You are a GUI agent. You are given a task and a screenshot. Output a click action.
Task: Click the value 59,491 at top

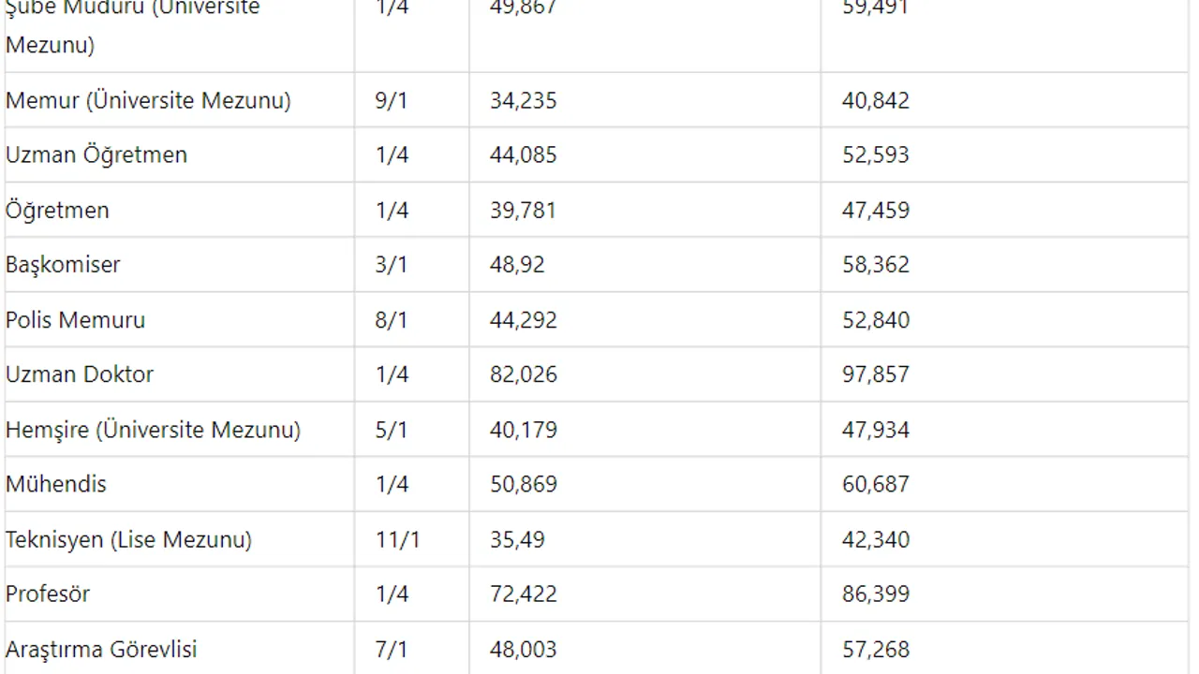[x=876, y=7]
